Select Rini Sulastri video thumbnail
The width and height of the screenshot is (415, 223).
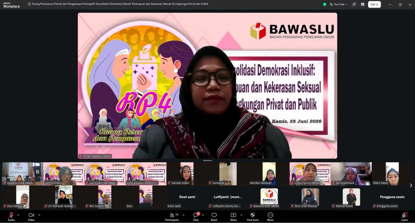tap(105, 197)
